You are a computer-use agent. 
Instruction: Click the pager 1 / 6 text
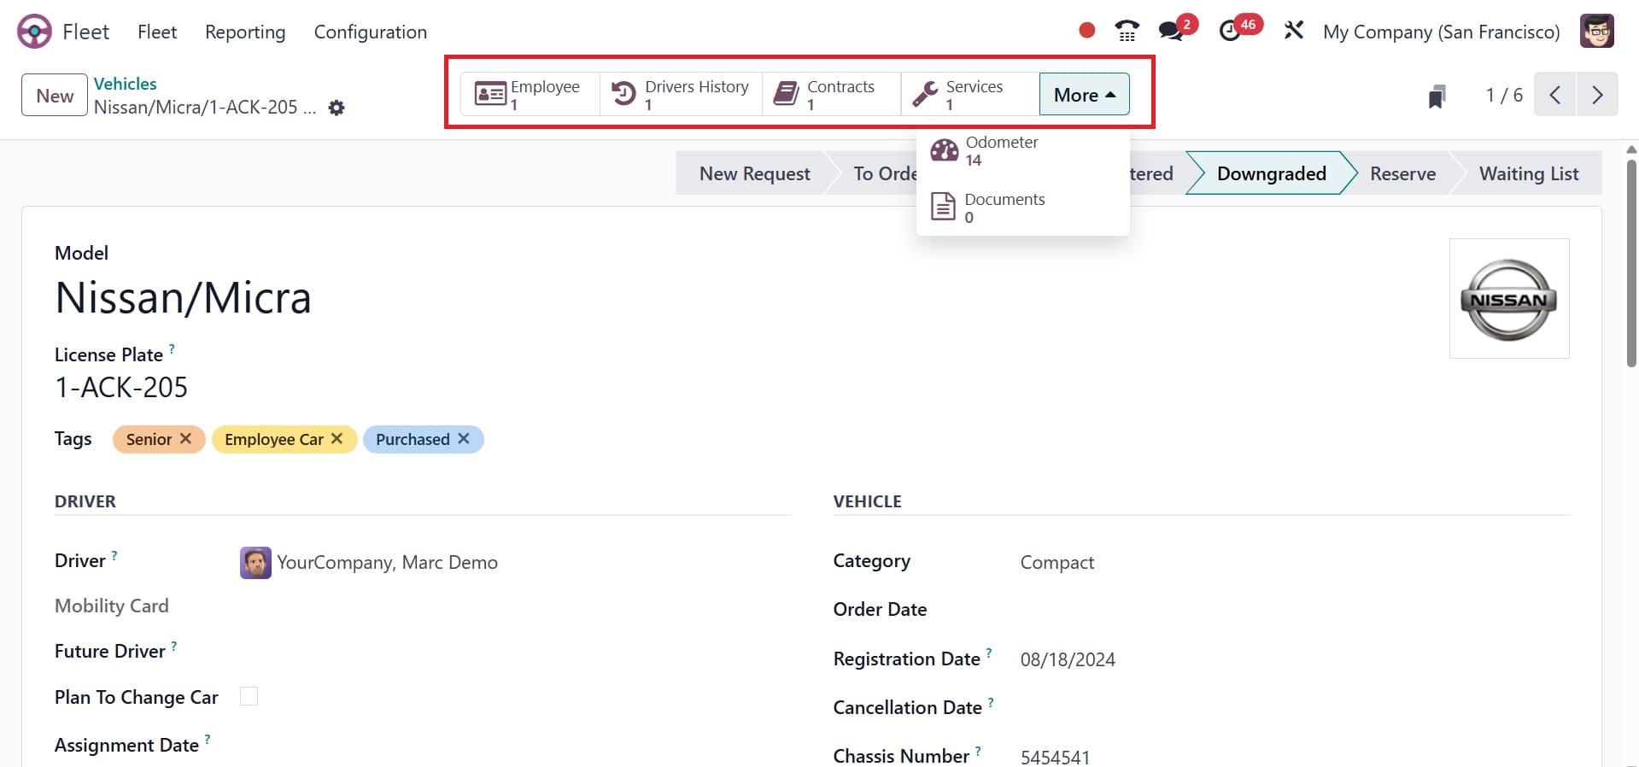[x=1504, y=95]
